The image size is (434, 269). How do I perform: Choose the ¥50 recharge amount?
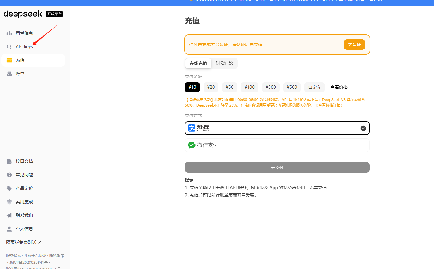(x=229, y=87)
